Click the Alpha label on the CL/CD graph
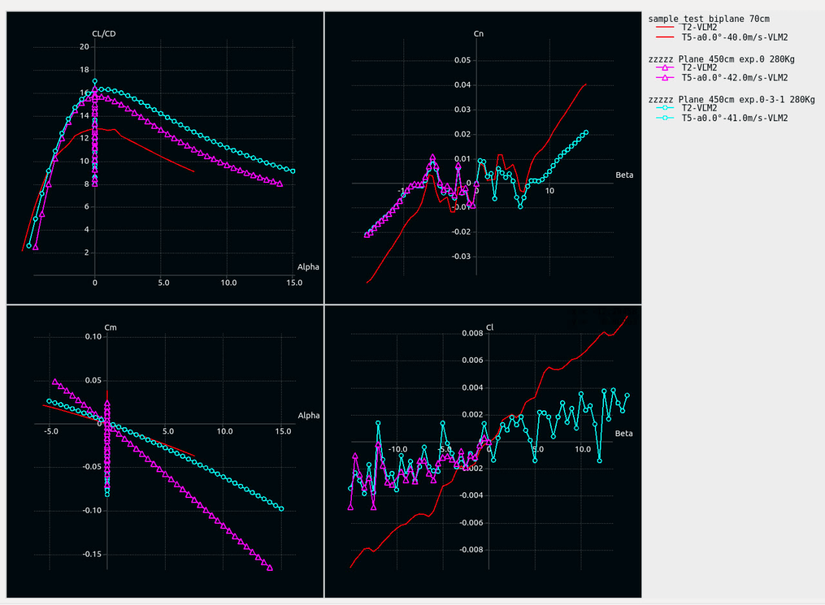Image resolution: width=825 pixels, height=605 pixels. (x=308, y=267)
